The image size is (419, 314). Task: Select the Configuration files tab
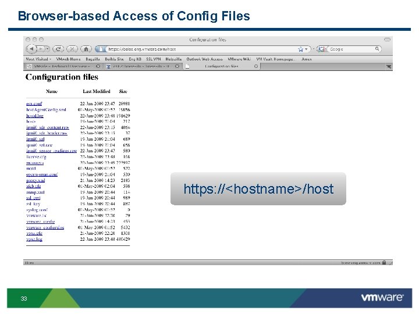click(x=222, y=66)
